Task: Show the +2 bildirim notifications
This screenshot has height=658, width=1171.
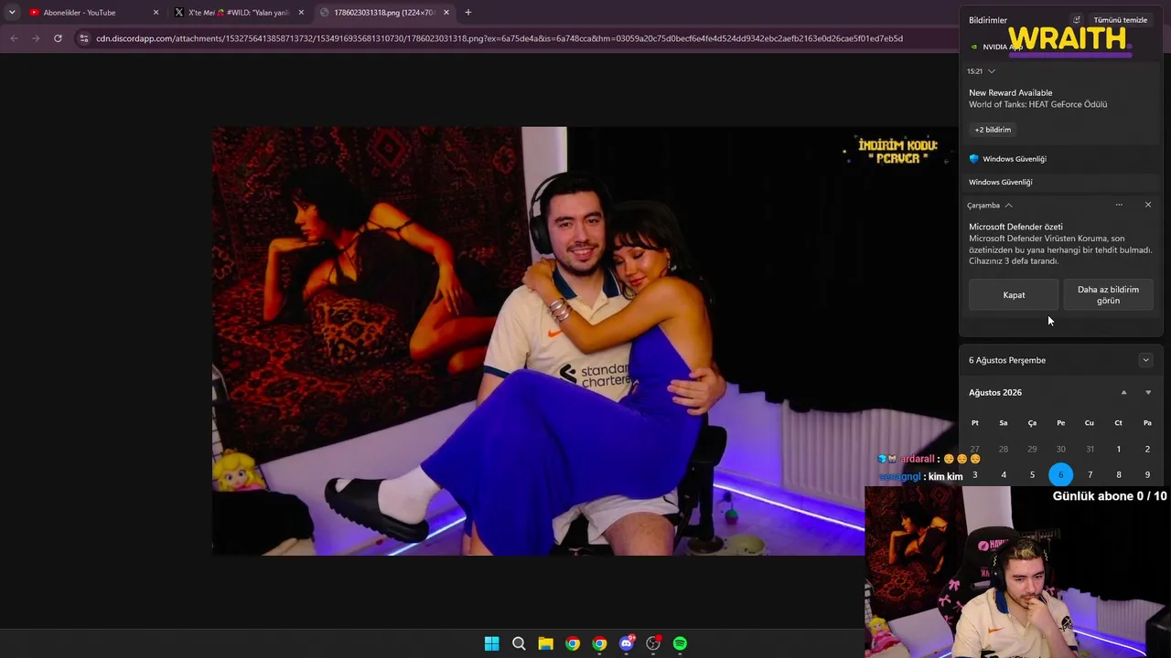Action: 993,130
